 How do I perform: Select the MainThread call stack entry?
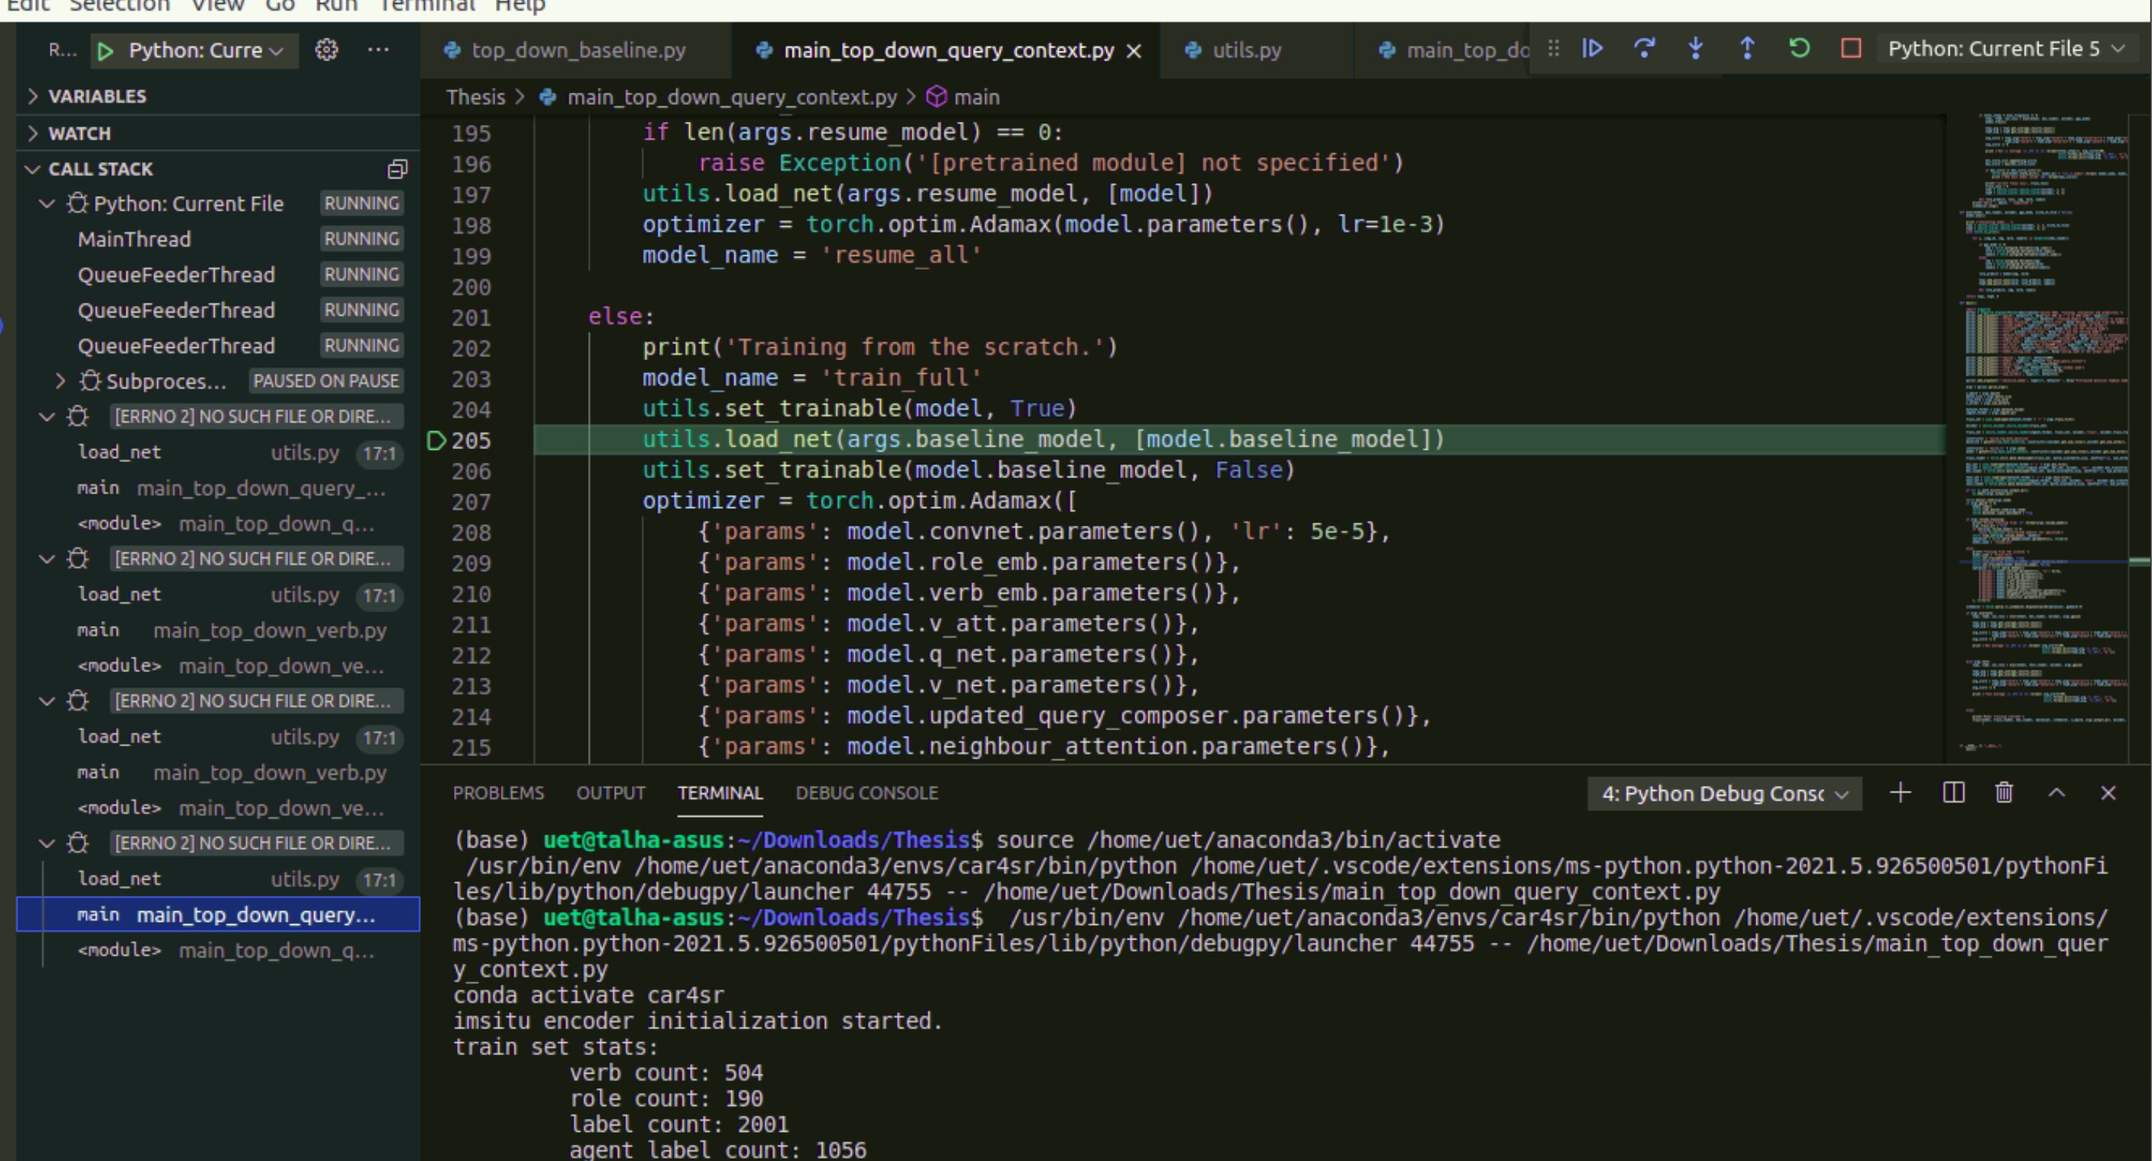point(134,240)
